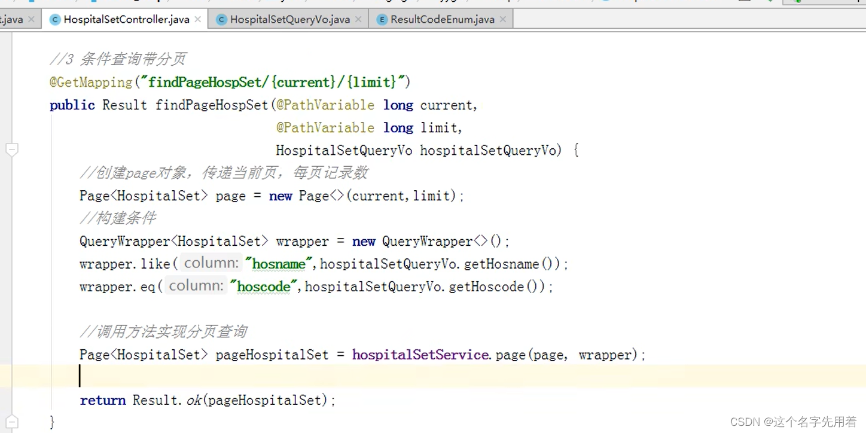Close the HospitalSetController.java tab
Screen dimensions: 866x433
tap(199, 19)
